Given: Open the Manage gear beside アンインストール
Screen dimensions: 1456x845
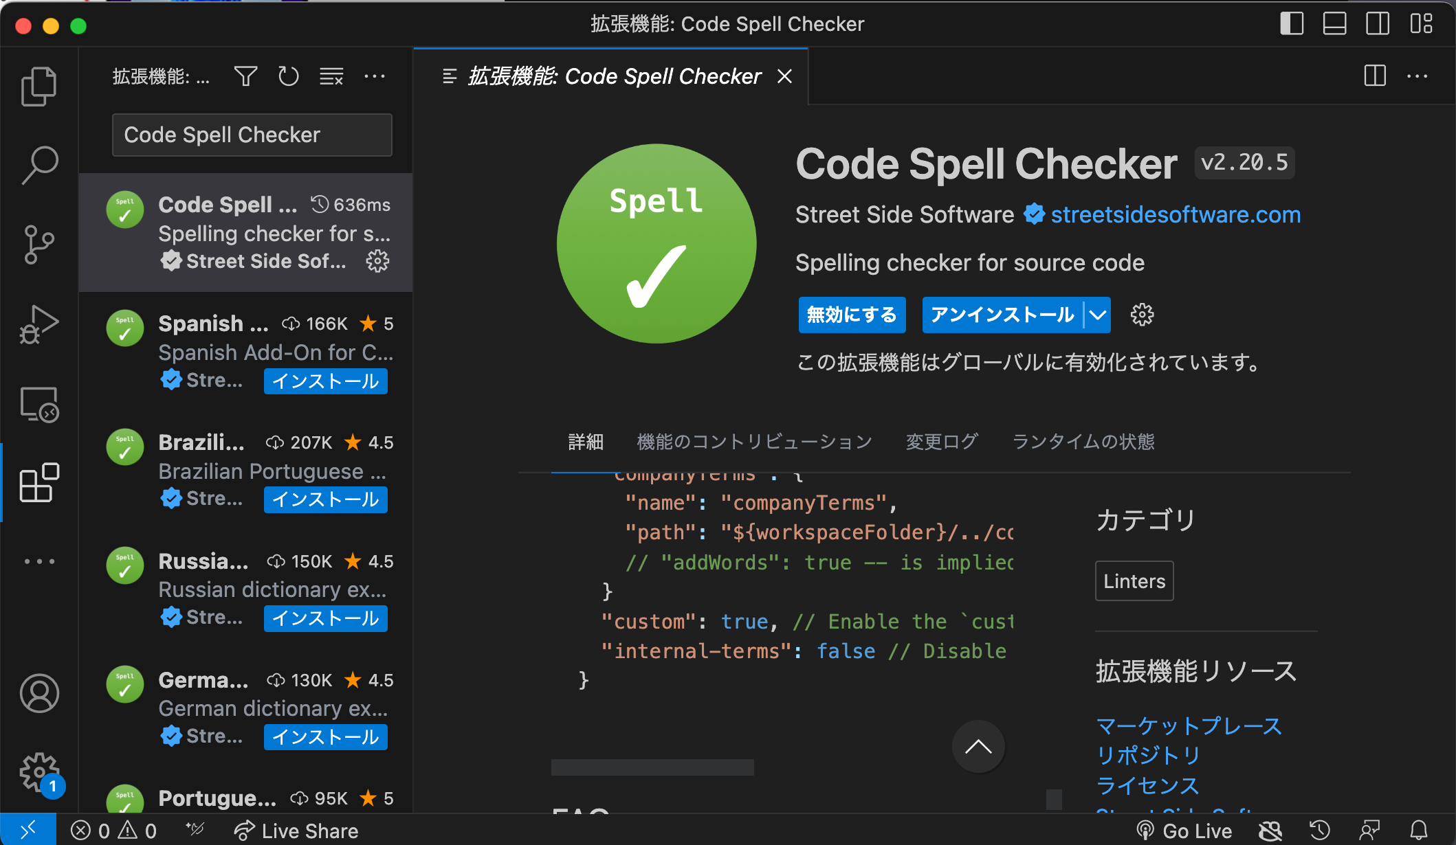Looking at the screenshot, I should (x=1142, y=315).
